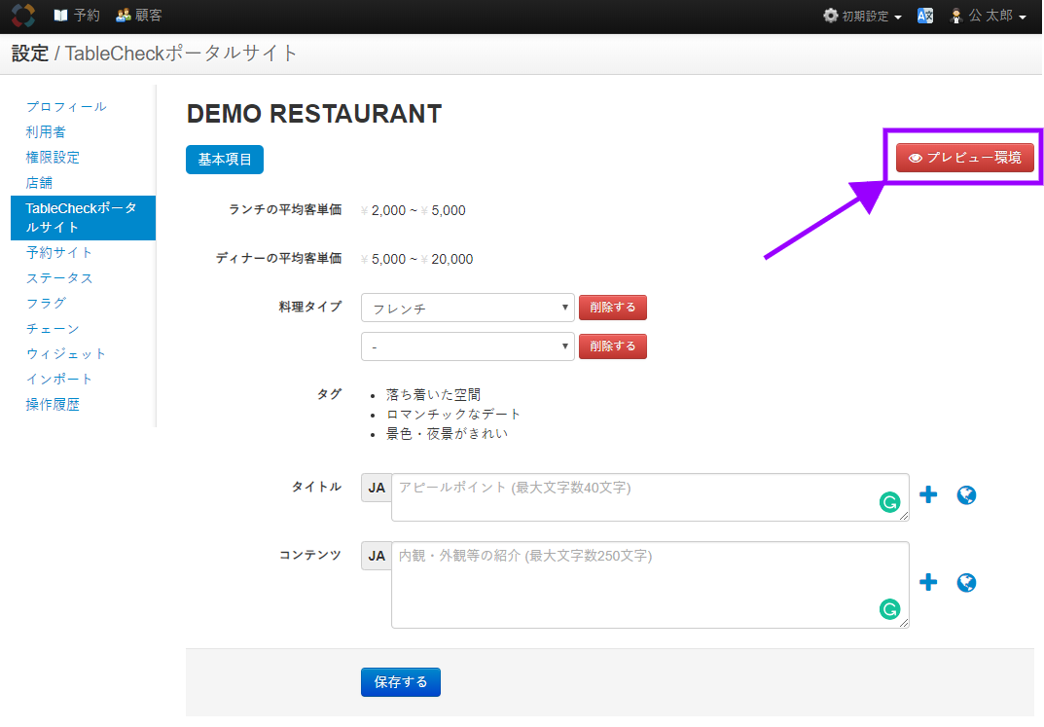
Task: Open 操作履歴 in sidebar
Action: point(53,404)
